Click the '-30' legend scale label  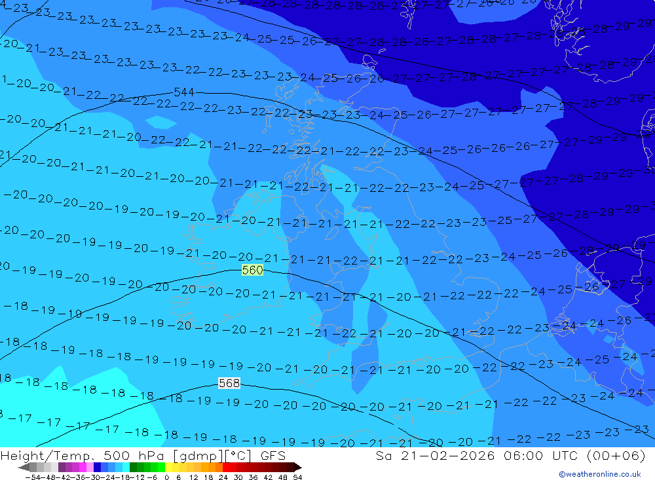pyautogui.click(x=93, y=477)
